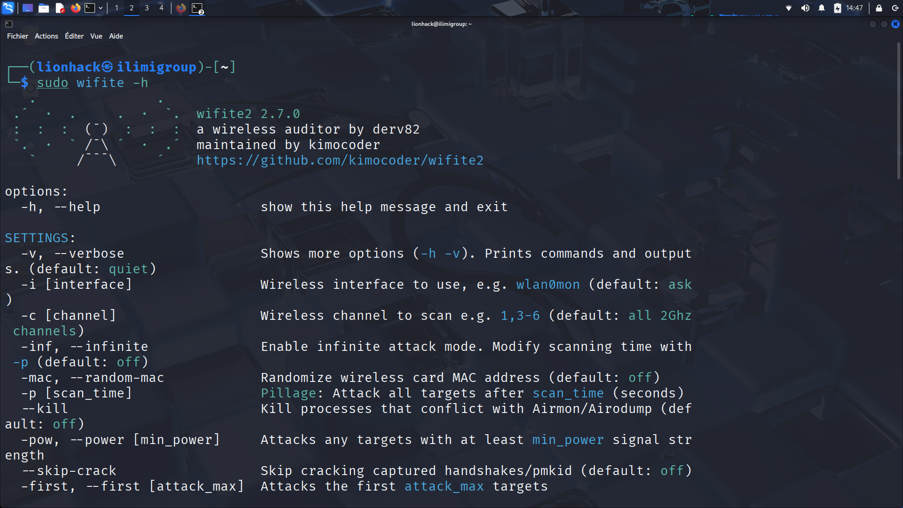
Task: Click the '-h, --help' option text
Action: pyautogui.click(x=61, y=207)
